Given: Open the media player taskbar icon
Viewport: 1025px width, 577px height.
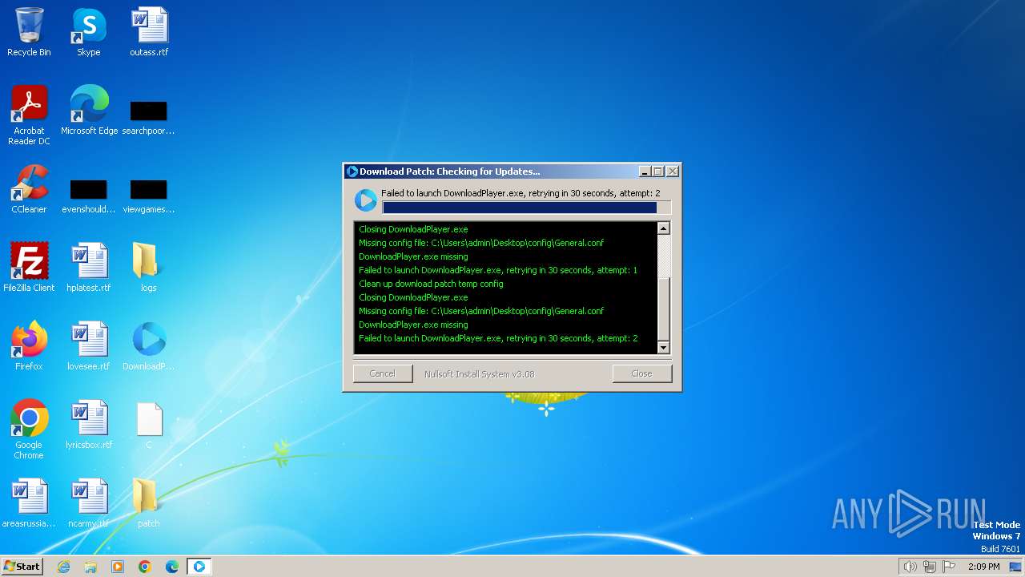Looking at the screenshot, I should pos(118,567).
